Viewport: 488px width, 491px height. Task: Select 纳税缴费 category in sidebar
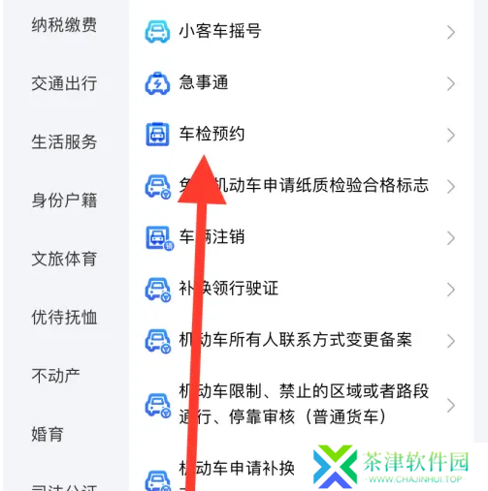(x=64, y=25)
